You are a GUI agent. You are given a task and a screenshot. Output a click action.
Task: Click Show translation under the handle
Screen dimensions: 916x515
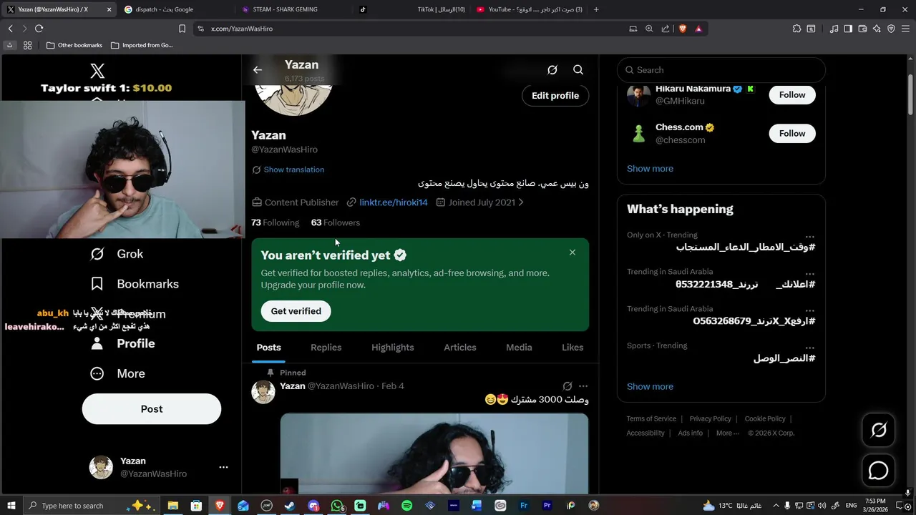click(x=293, y=170)
